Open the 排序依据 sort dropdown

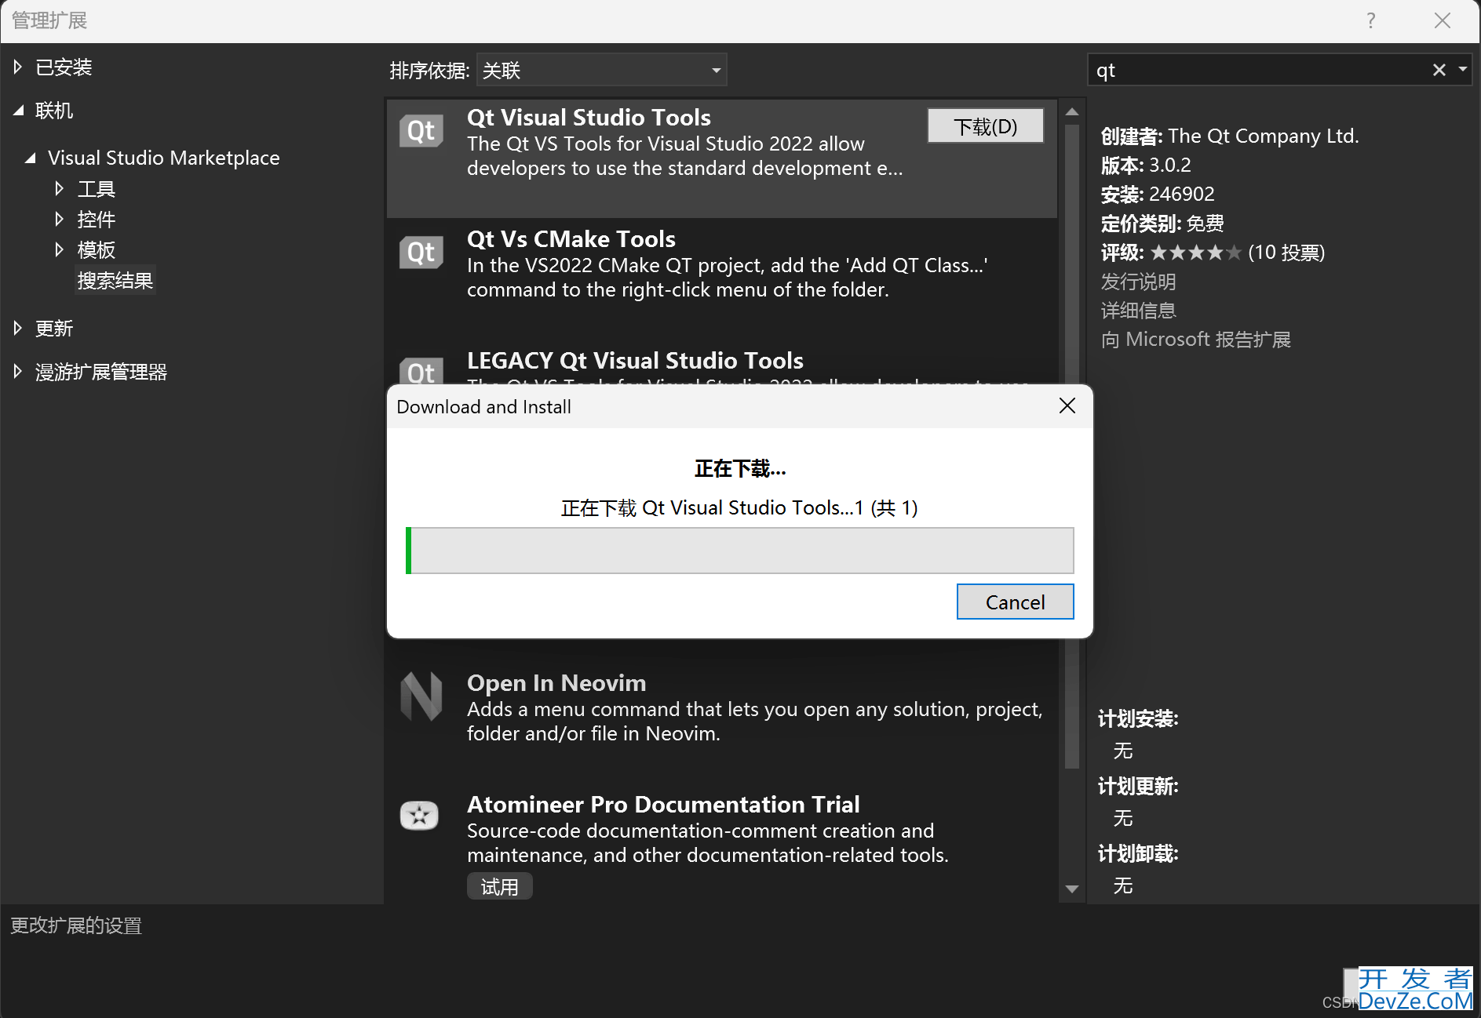click(601, 70)
